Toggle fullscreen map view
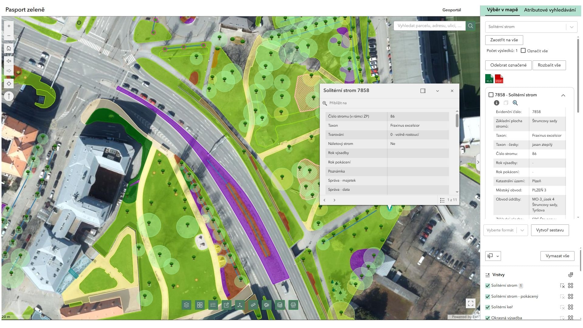 [471, 303]
